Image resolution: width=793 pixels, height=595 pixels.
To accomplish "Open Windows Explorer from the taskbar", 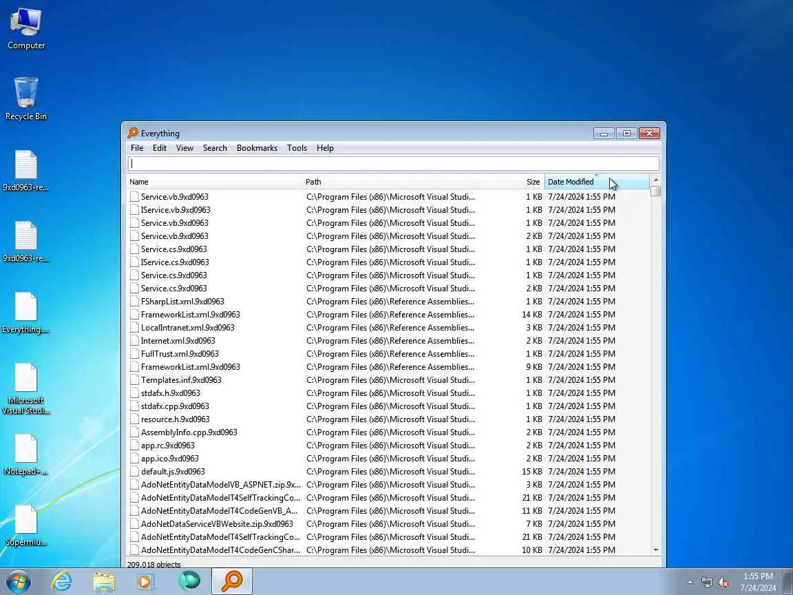I will [104, 581].
